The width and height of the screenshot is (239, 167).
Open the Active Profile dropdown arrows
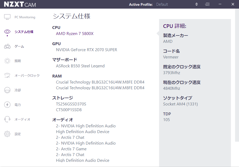point(197,4)
